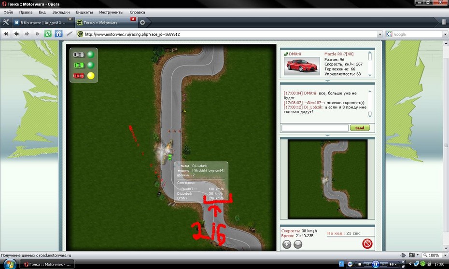Switch to the Гонка :: Motorwars tab
449x269 pixels.
tap(106, 23)
